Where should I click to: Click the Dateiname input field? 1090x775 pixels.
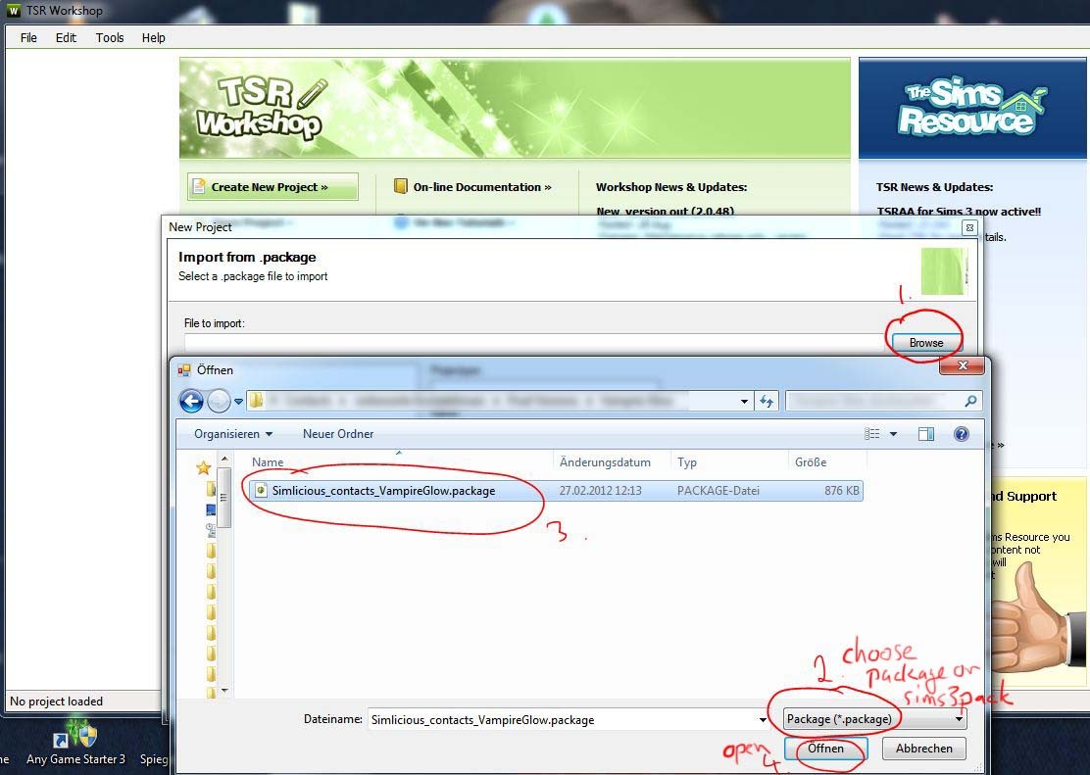point(562,719)
